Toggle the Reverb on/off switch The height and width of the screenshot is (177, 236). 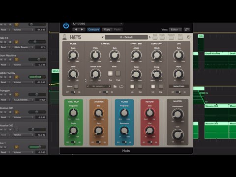[x=149, y=142]
